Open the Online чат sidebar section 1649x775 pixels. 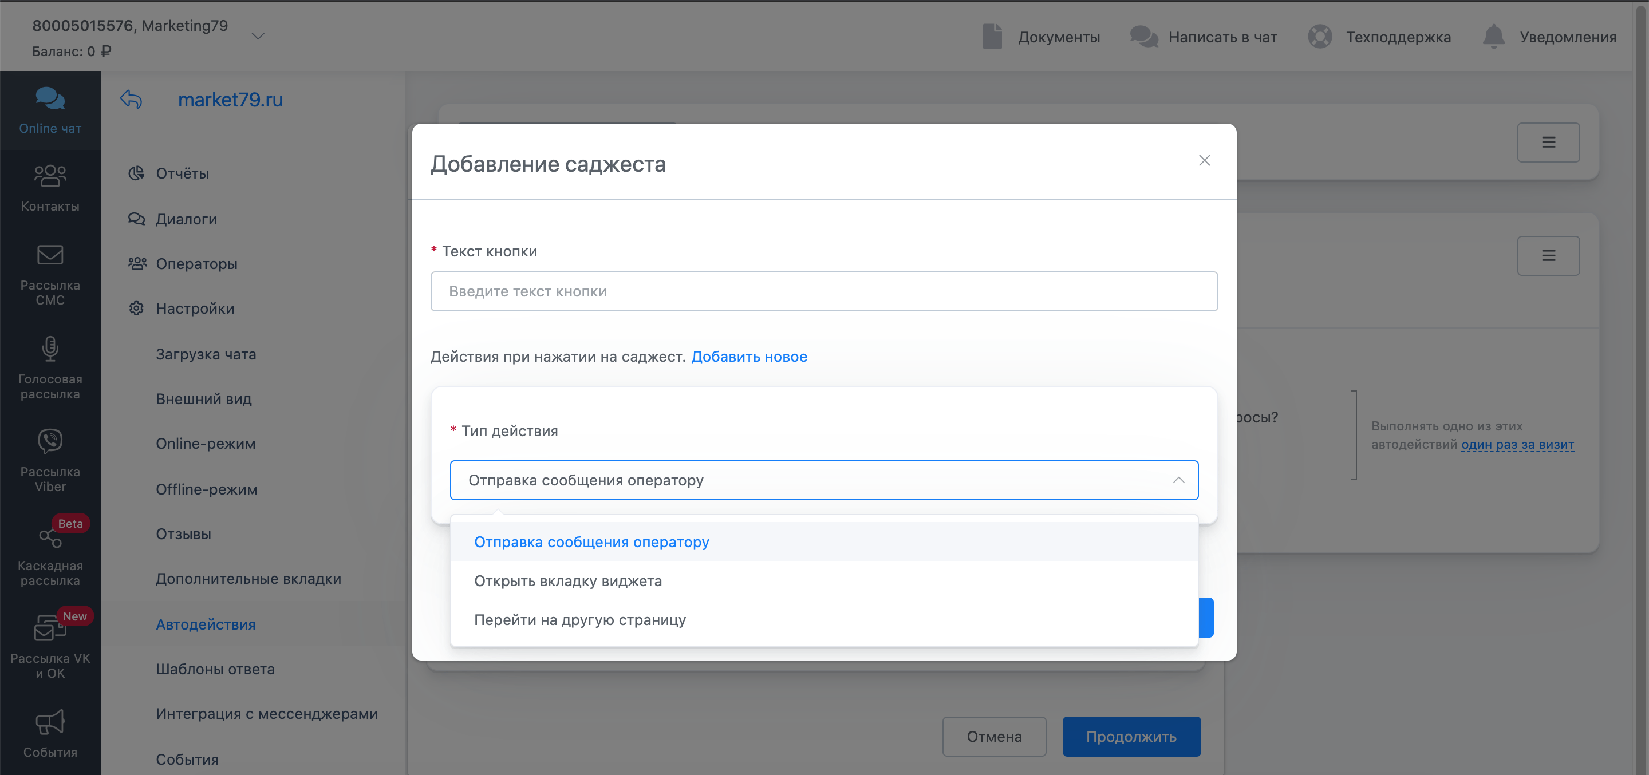click(x=50, y=110)
